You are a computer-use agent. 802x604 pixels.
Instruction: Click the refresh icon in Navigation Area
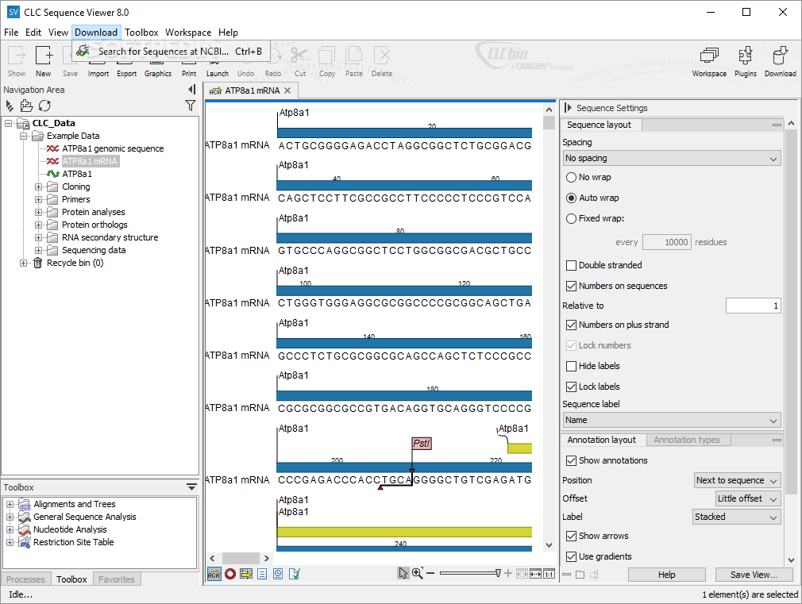(44, 106)
